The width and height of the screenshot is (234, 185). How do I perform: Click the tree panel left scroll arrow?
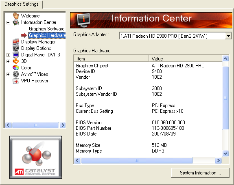point(8,125)
